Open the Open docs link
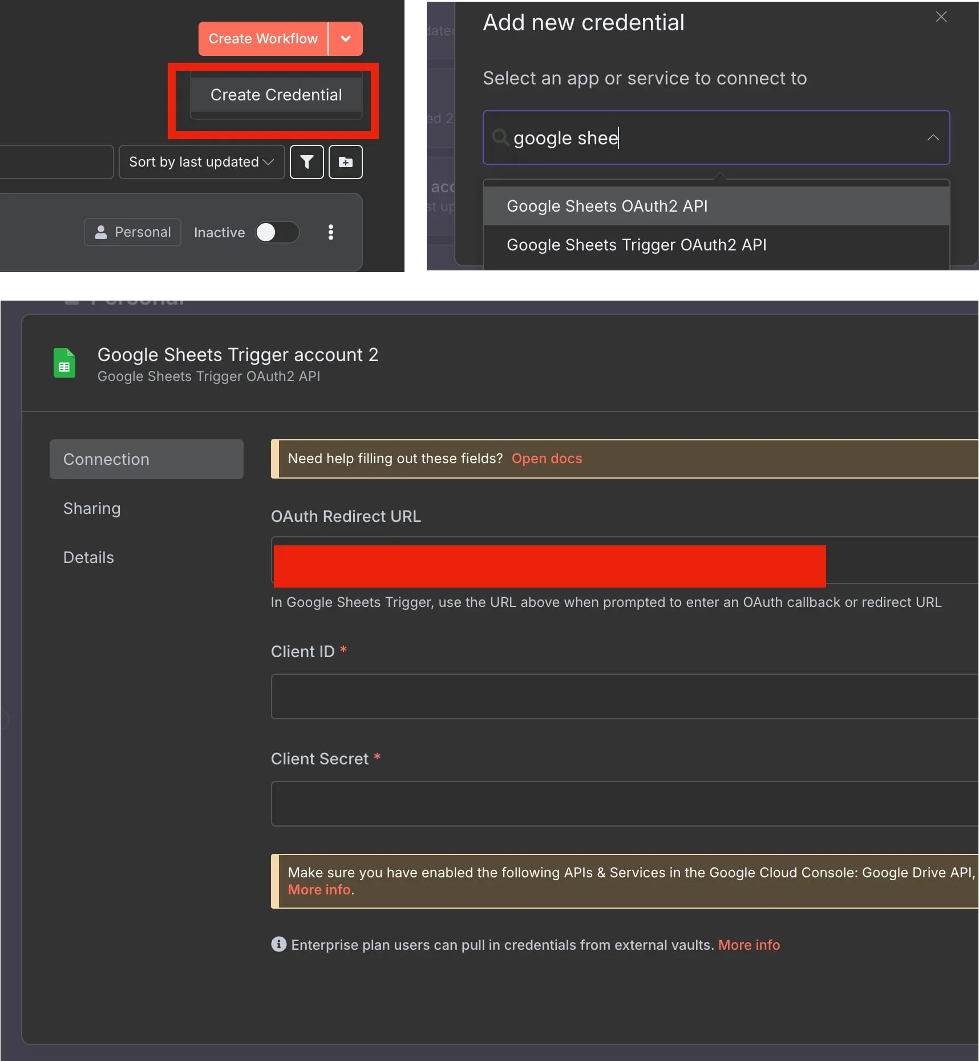Screen dimensions: 979x1061 [547, 459]
